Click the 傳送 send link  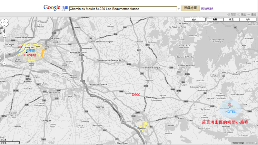click(x=243, y=14)
